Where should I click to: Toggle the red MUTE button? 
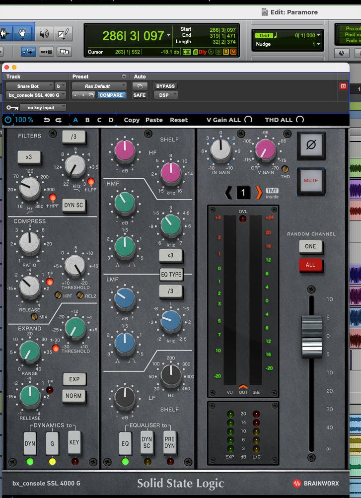click(x=311, y=180)
